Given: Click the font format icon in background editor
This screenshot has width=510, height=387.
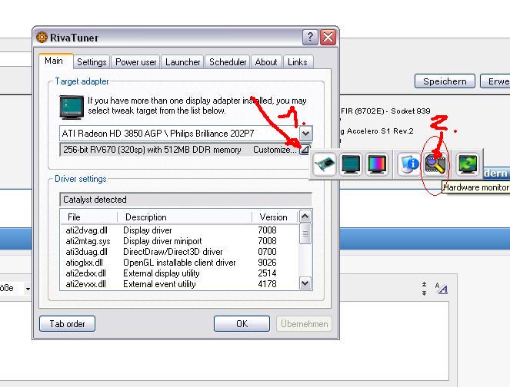Looking at the screenshot, I should click(x=442, y=288).
